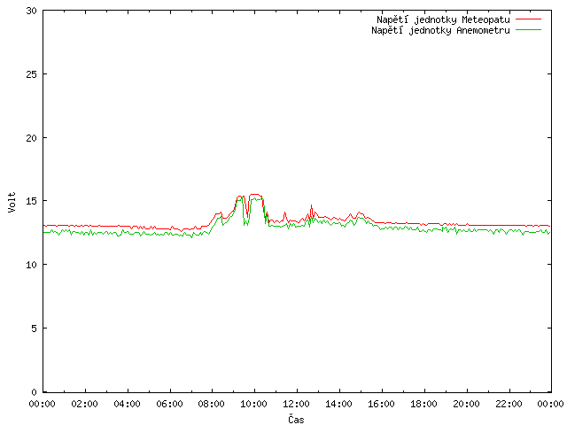Click the x-axis label '14:00'
Viewport: 567px width, 425px height.
(x=338, y=404)
